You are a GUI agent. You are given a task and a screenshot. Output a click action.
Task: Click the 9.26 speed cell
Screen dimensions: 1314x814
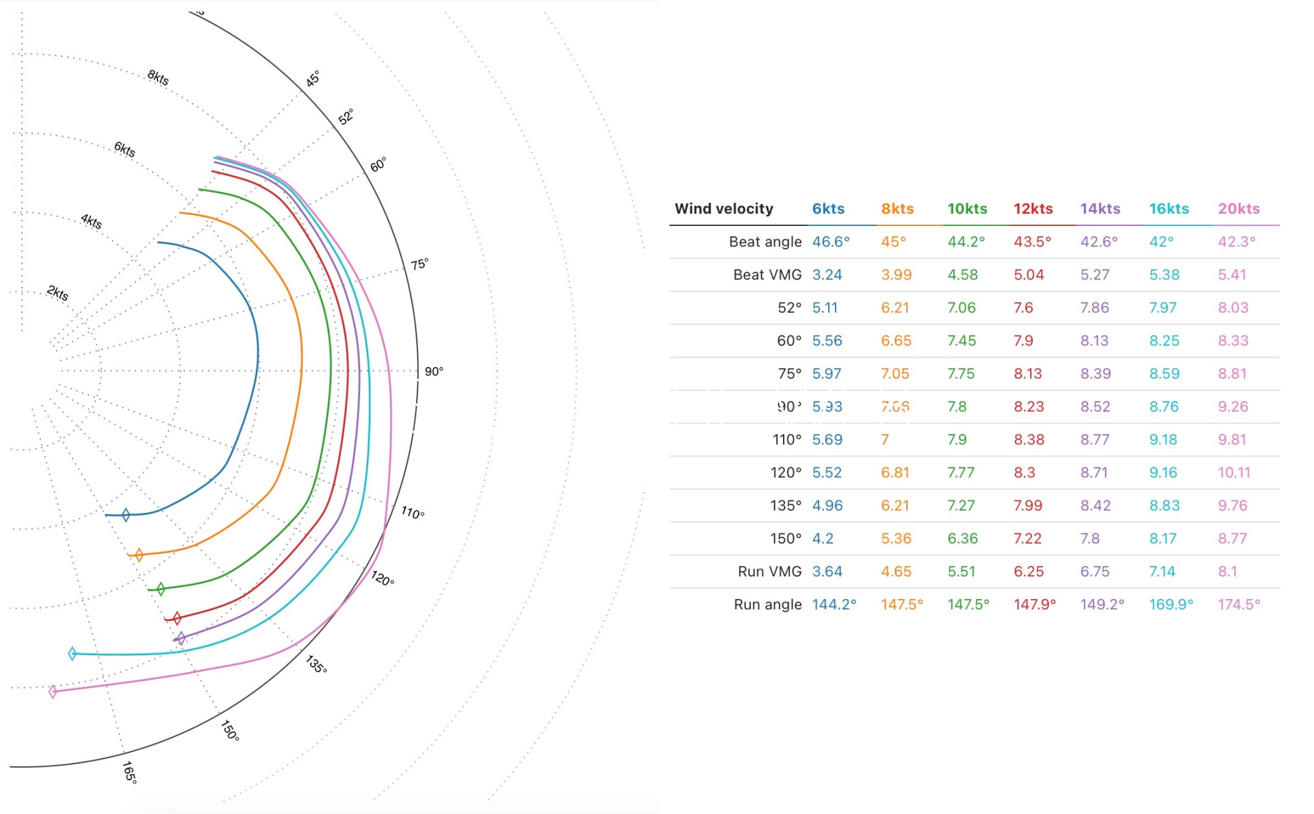tap(1233, 407)
